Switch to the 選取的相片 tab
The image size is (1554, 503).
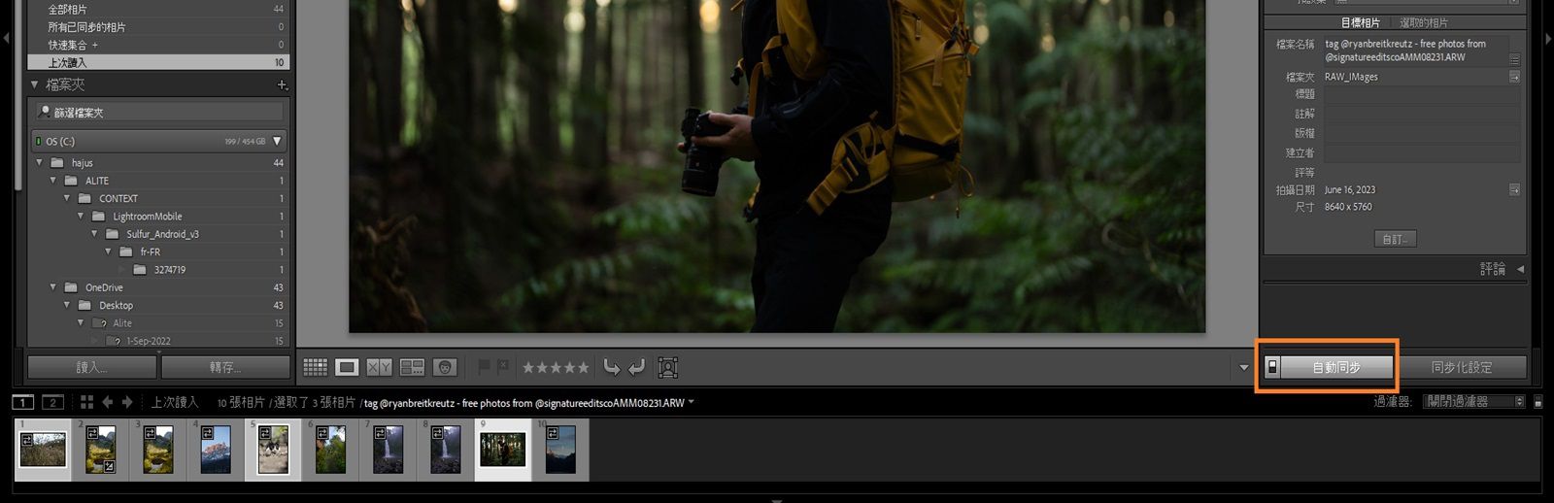point(1423,22)
